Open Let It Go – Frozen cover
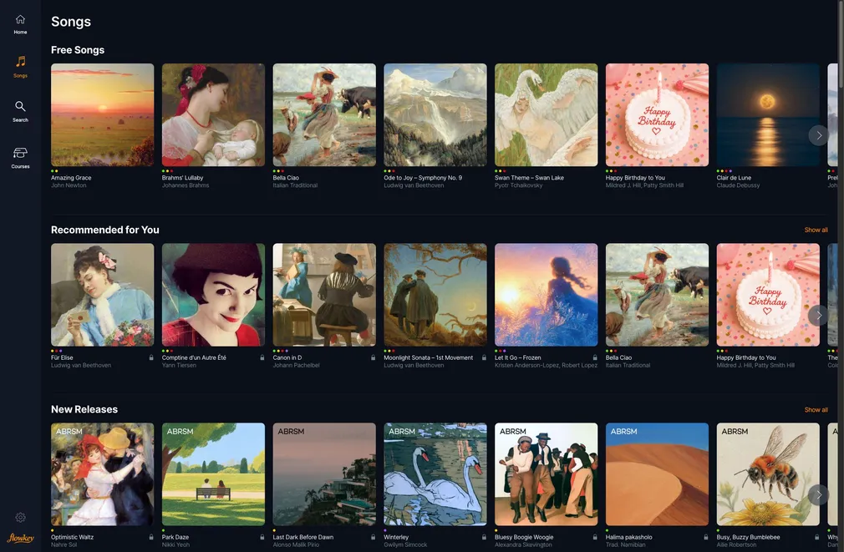The width and height of the screenshot is (844, 552). [546, 294]
